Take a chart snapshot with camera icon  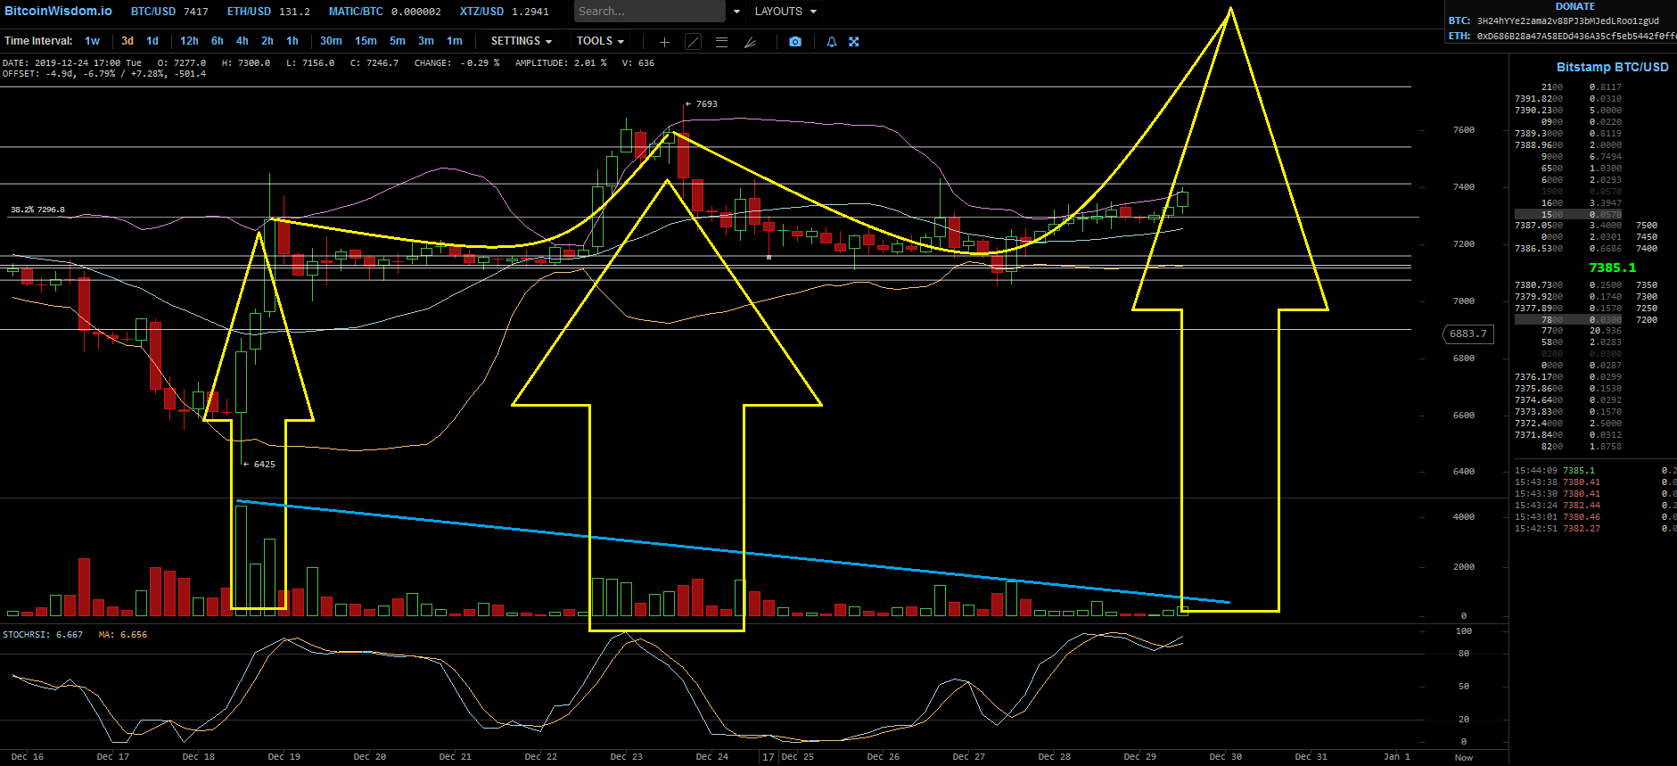795,42
